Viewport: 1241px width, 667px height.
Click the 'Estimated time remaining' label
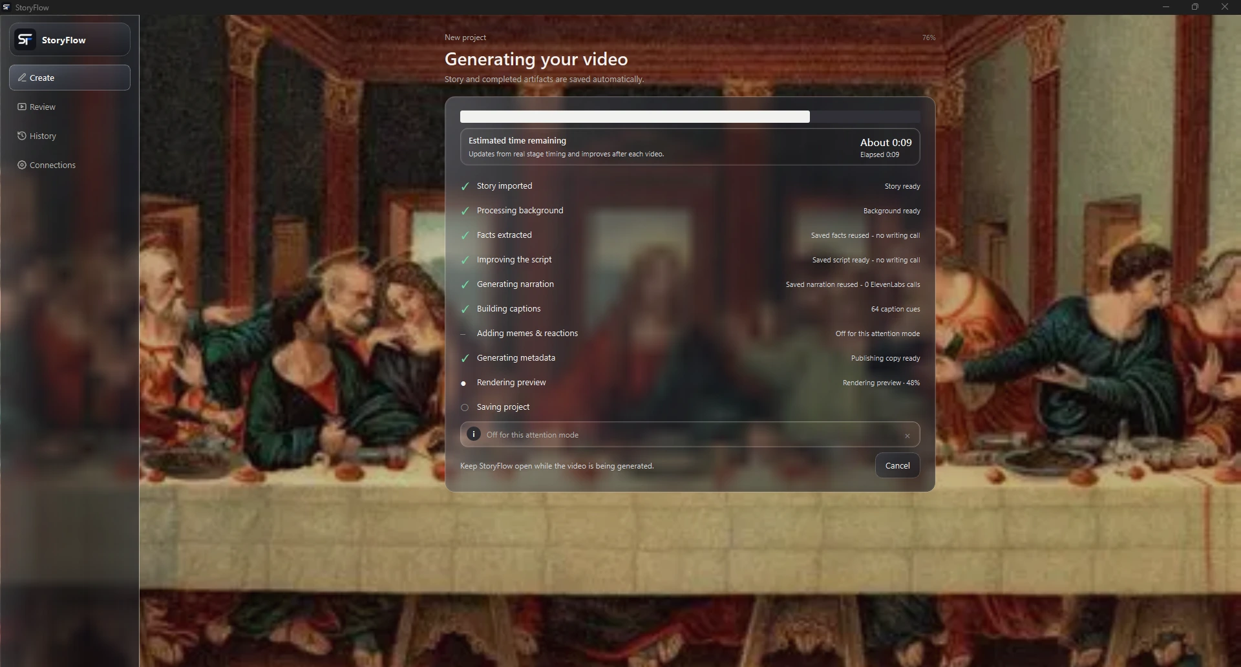click(517, 140)
